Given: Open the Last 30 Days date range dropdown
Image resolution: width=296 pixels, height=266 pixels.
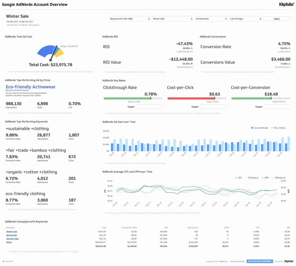Looking at the screenshot, I should (x=245, y=19).
